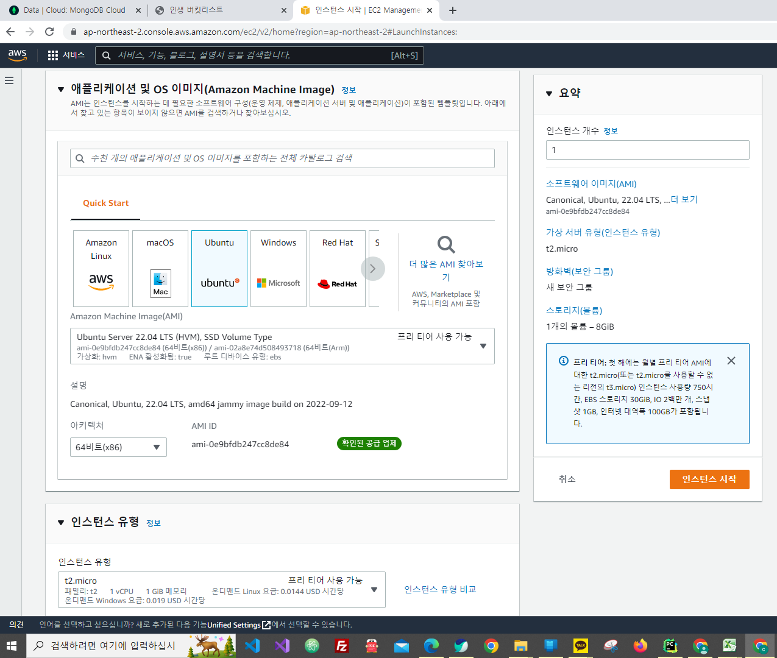Open FileZilla from the taskbar
This screenshot has width=777, height=658.
(342, 646)
